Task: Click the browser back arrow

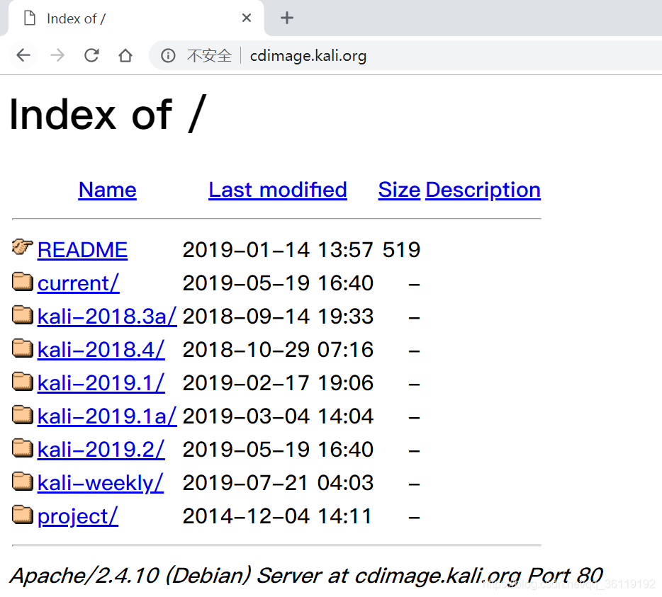Action: (23, 55)
